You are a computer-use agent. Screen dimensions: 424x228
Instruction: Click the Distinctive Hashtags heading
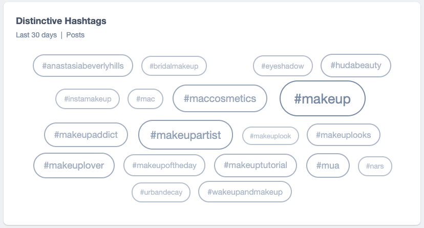[61, 21]
